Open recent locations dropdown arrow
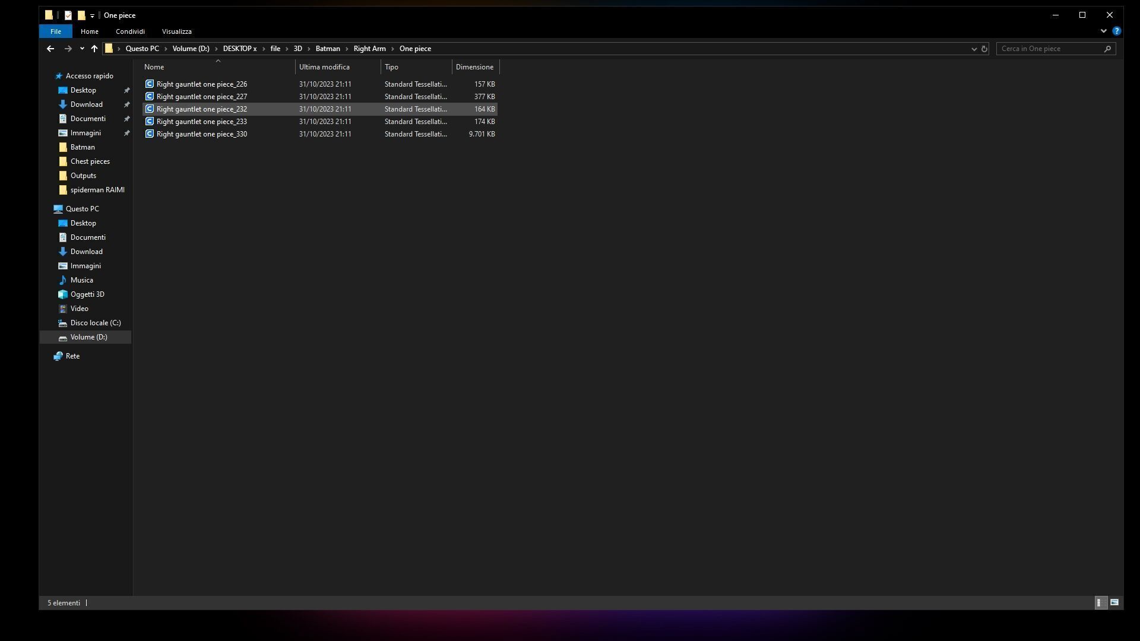The width and height of the screenshot is (1140, 641). [x=82, y=49]
